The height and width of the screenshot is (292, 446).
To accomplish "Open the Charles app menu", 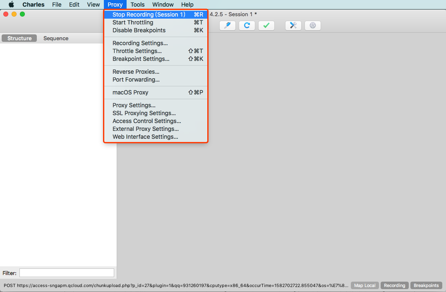I will click(33, 5).
